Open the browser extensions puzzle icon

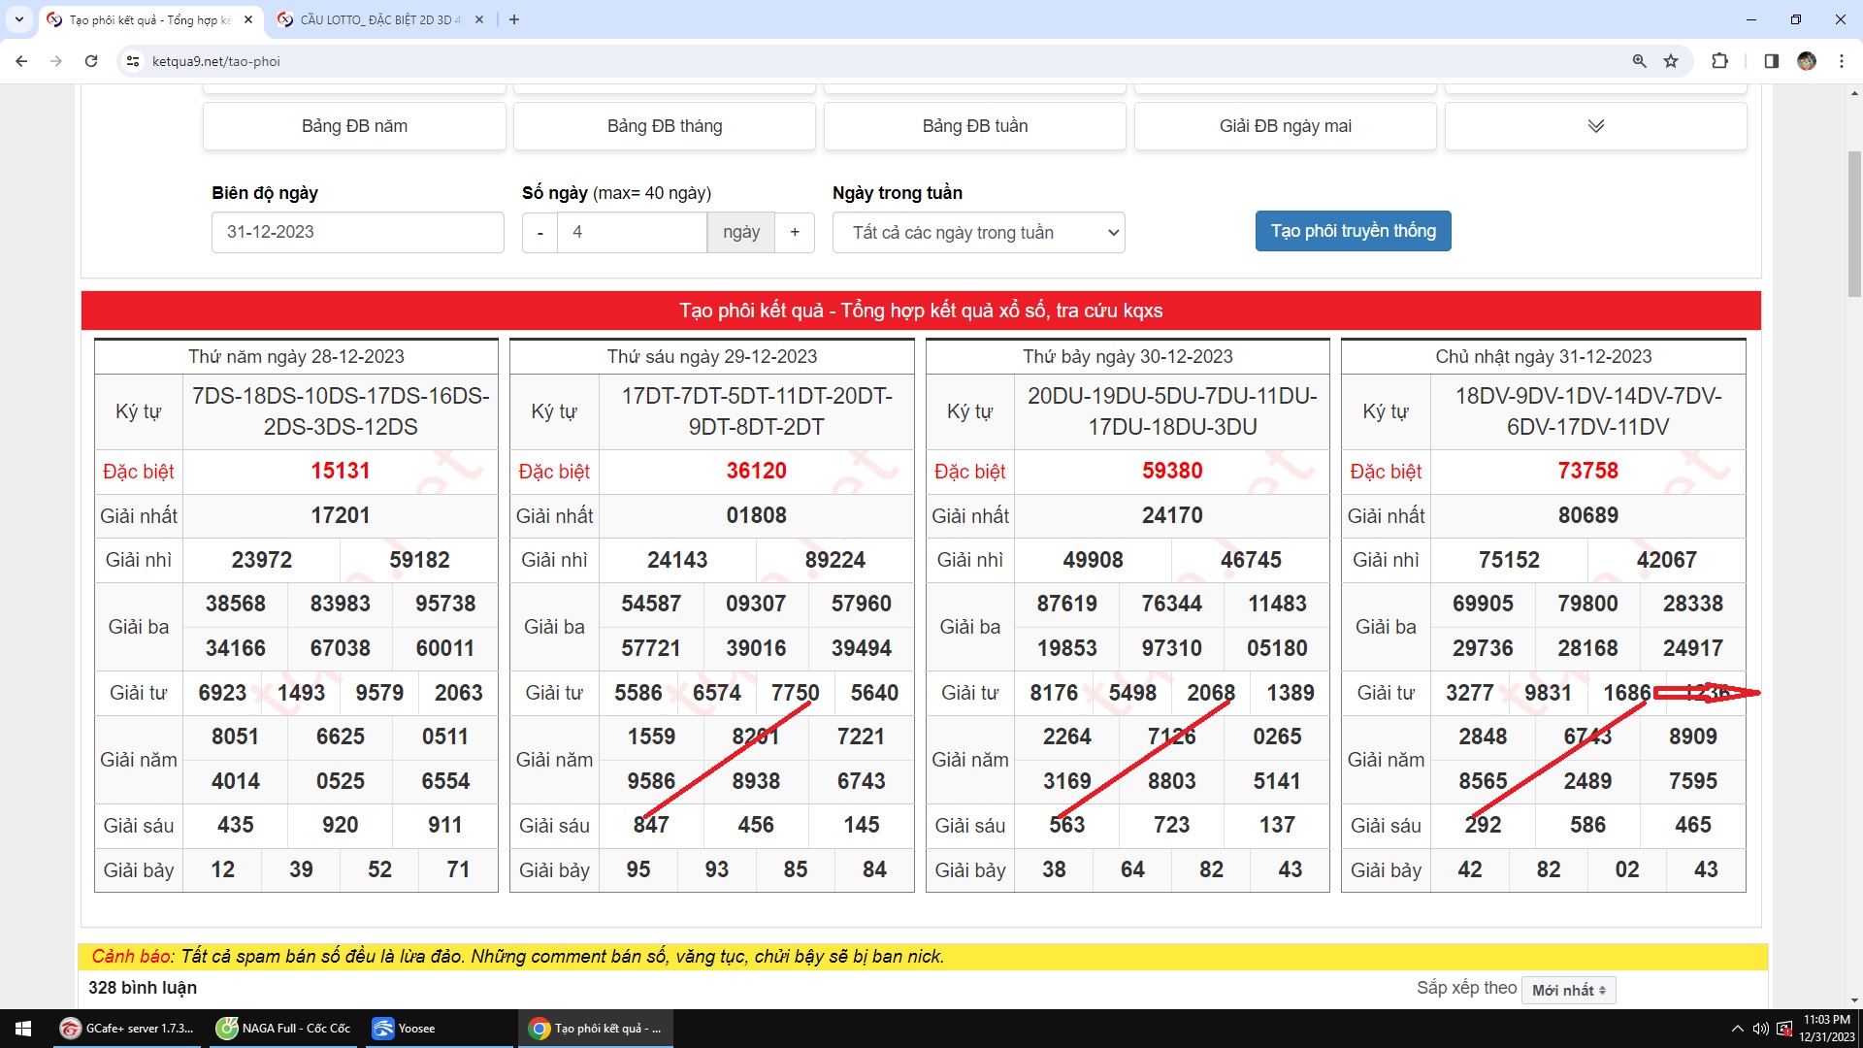tap(1719, 61)
